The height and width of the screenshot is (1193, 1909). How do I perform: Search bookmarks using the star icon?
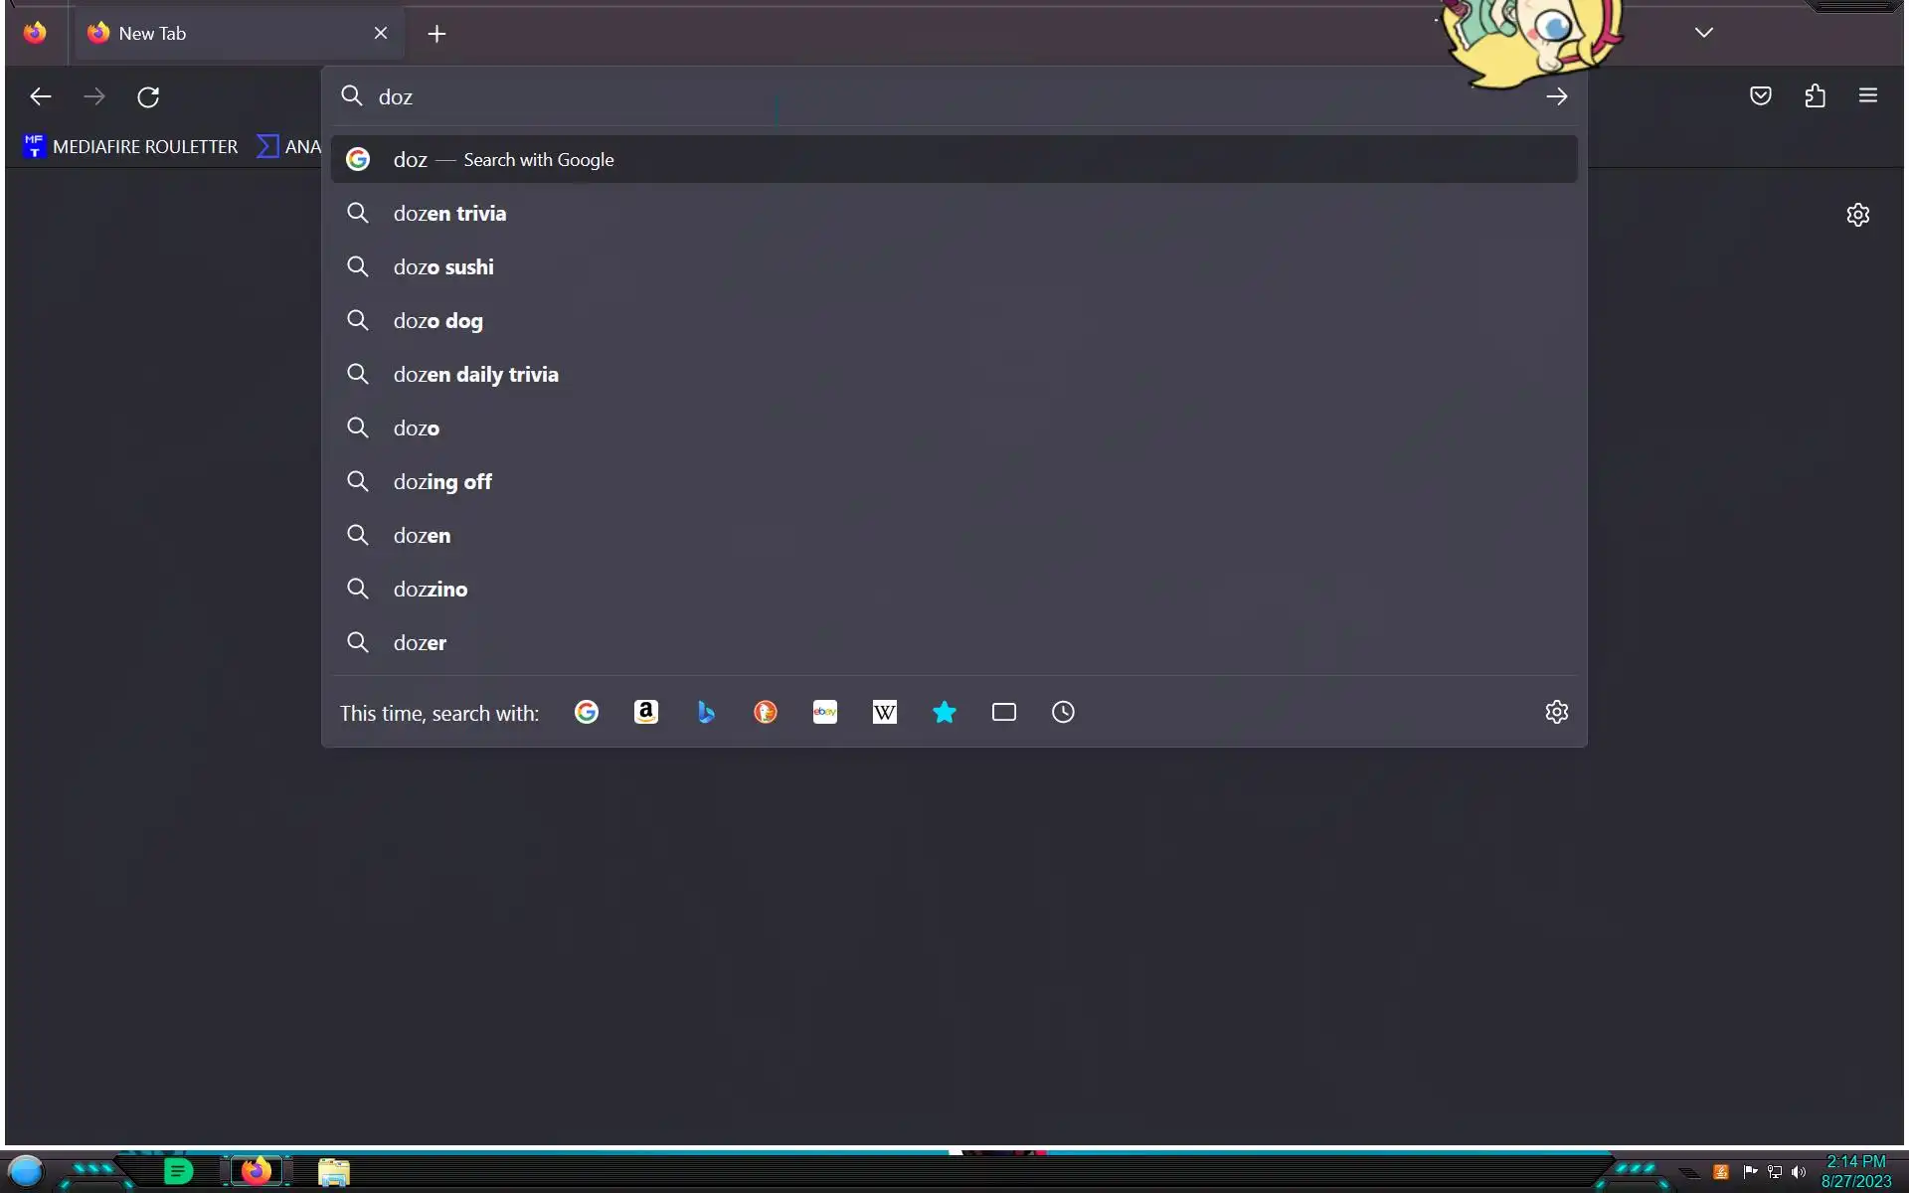click(x=945, y=712)
